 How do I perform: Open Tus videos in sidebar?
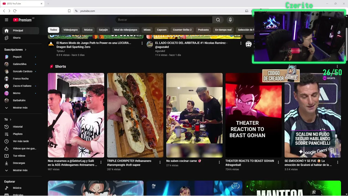tap(21, 156)
